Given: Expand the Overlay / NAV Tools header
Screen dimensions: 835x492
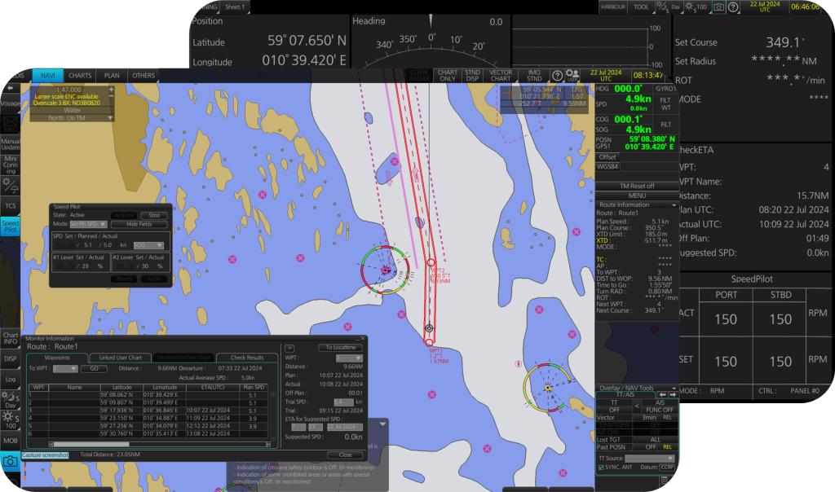Looking at the screenshot, I should click(x=636, y=389).
